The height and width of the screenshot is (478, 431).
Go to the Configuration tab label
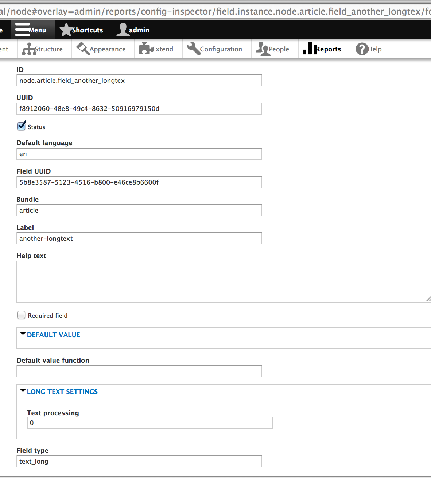coord(221,49)
